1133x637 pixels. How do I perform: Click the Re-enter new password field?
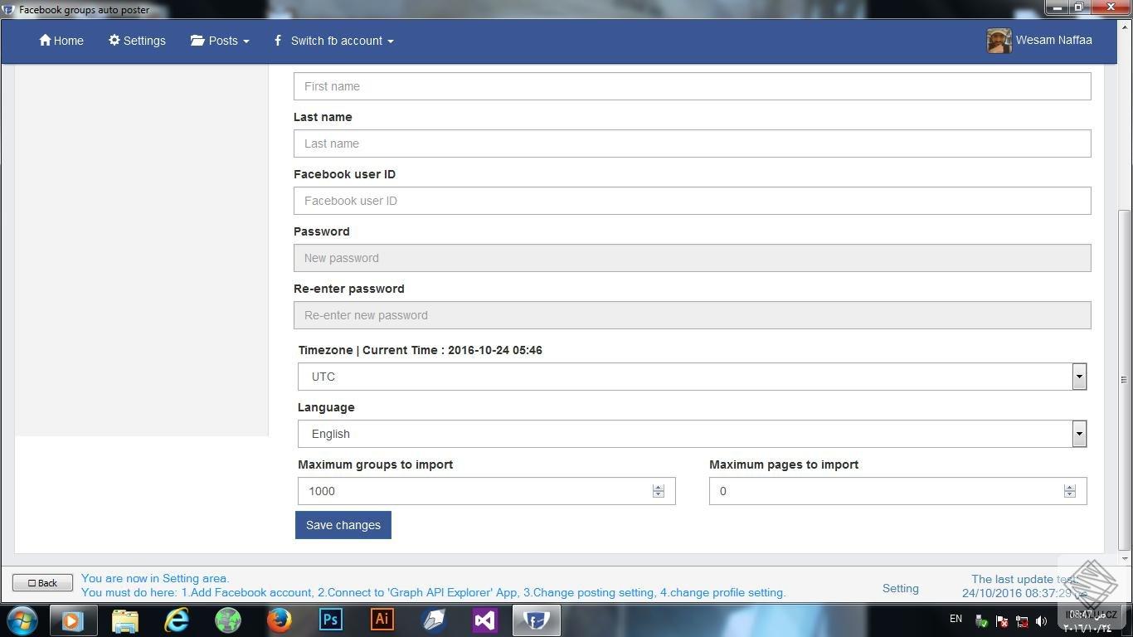(x=692, y=315)
